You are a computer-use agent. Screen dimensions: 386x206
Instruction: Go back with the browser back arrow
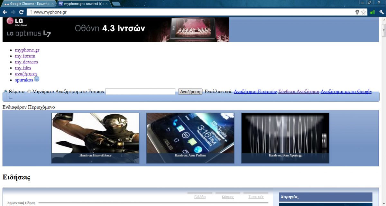(x=5, y=12)
